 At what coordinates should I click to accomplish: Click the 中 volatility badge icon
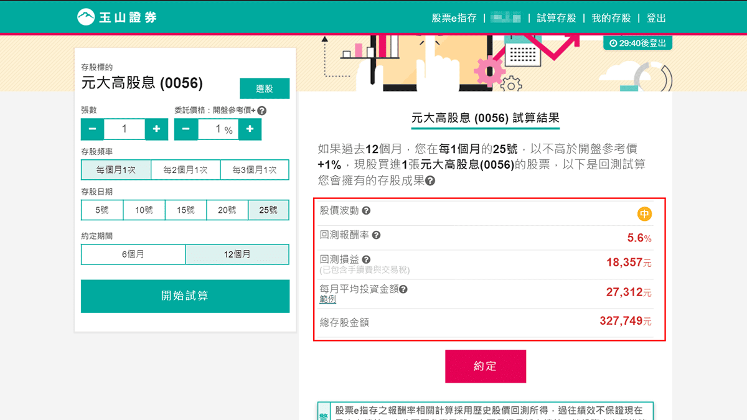point(646,213)
